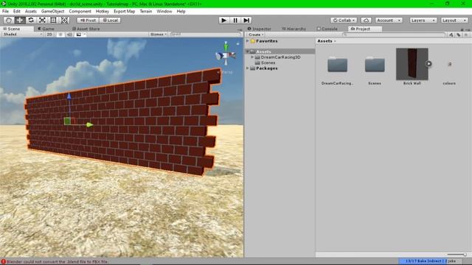Viewport: 472px width, 265px height.
Task: Open the Gizmos dropdown
Action: coord(159,35)
